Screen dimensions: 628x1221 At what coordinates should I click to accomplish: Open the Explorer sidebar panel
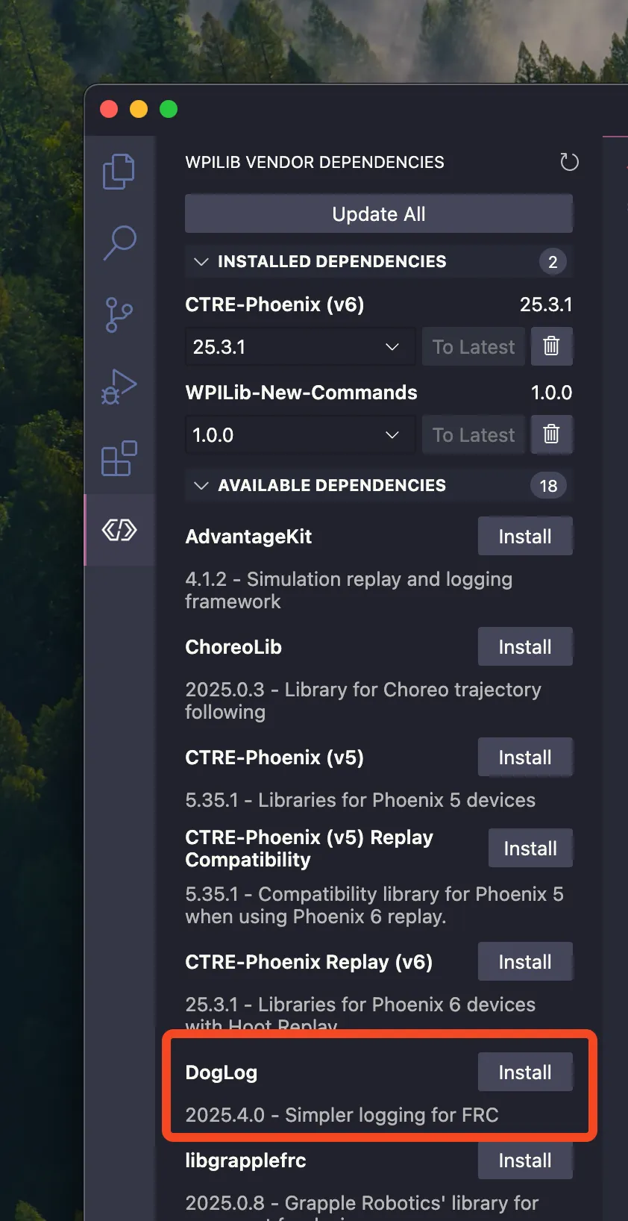tap(120, 170)
